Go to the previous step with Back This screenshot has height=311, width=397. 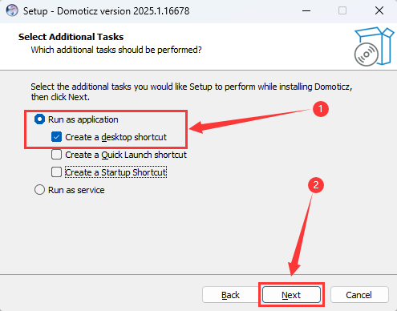pos(230,295)
